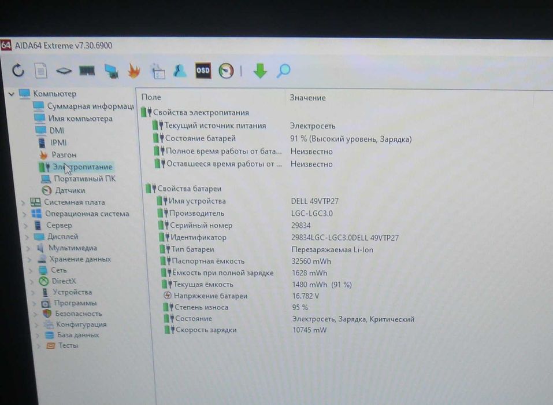Select the Устройства tree category
The image size is (553, 405).
click(x=66, y=292)
